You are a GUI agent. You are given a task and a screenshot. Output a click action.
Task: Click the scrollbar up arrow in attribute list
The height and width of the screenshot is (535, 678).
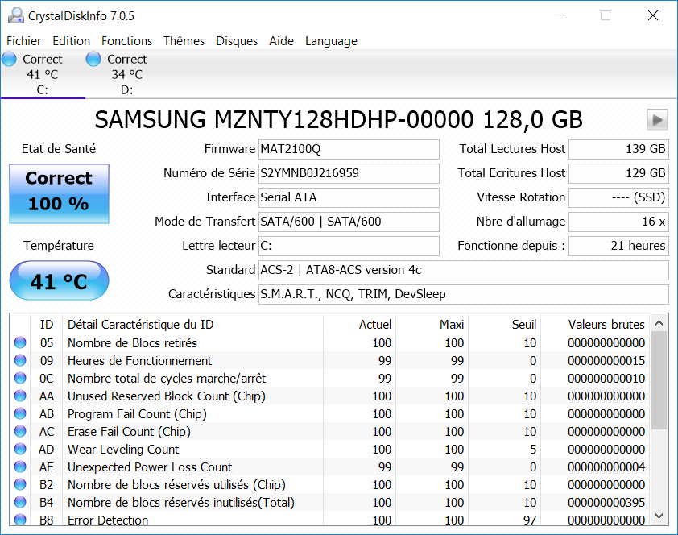click(659, 321)
